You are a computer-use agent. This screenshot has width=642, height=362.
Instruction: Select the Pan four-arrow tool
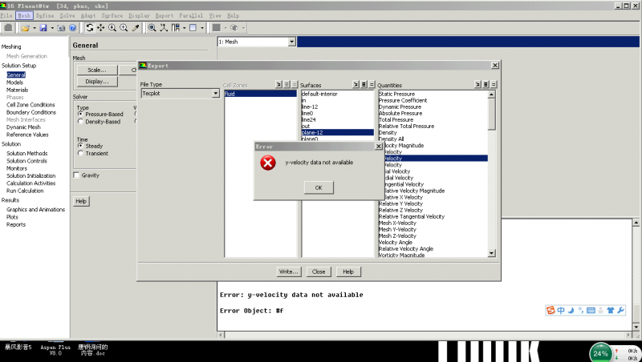(x=101, y=28)
